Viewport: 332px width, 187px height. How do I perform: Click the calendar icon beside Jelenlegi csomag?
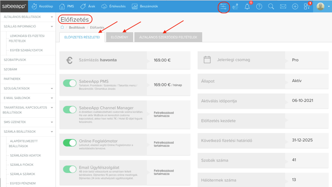point(207,60)
